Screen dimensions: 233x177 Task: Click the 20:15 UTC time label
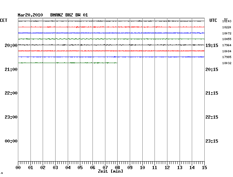pos(212,70)
